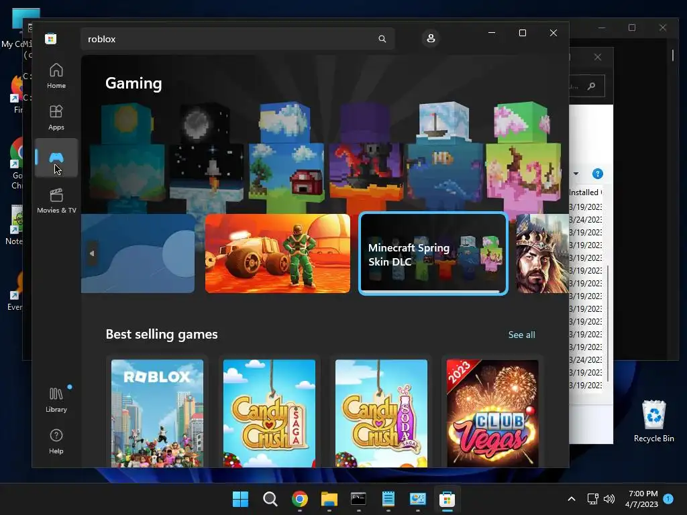Open the user account profile icon
The width and height of the screenshot is (687, 515).
pos(431,38)
